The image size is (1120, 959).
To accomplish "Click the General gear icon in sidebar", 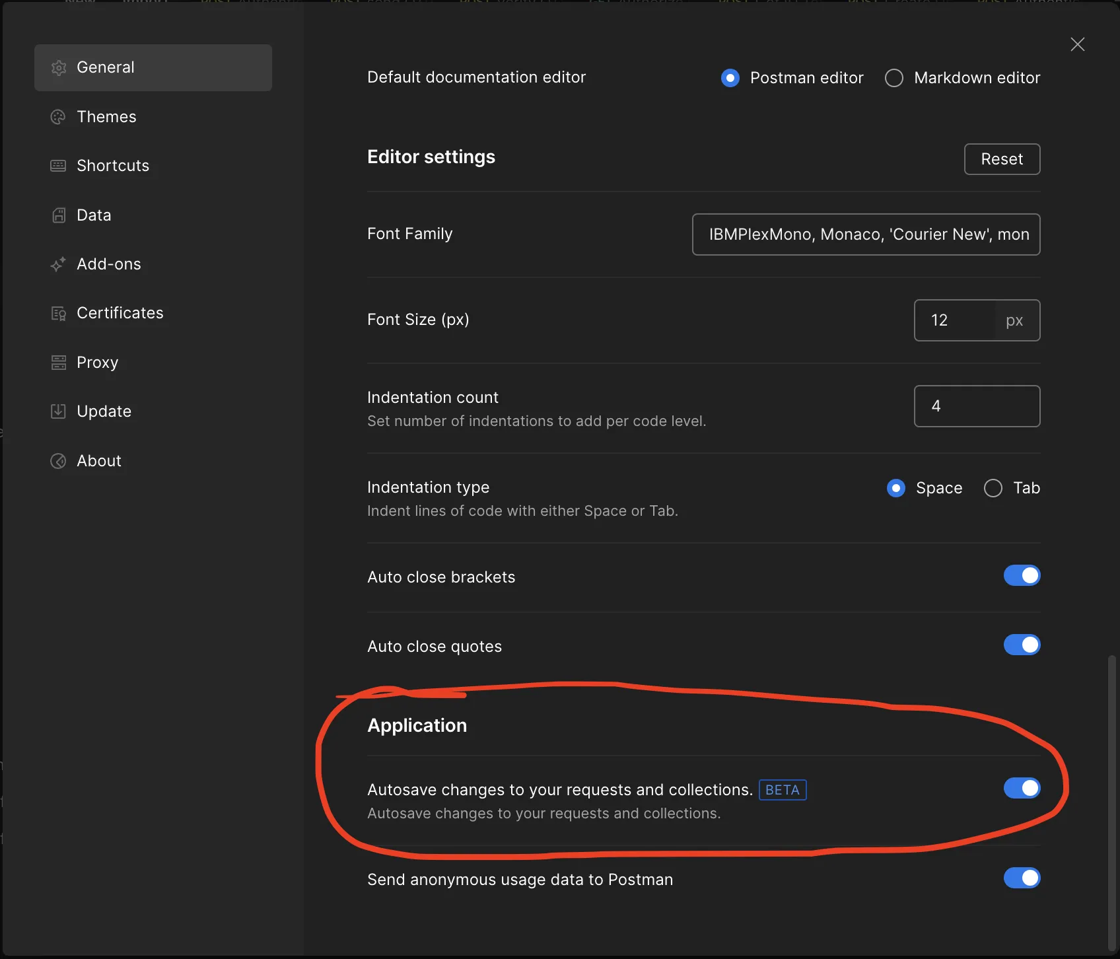I will pos(59,67).
